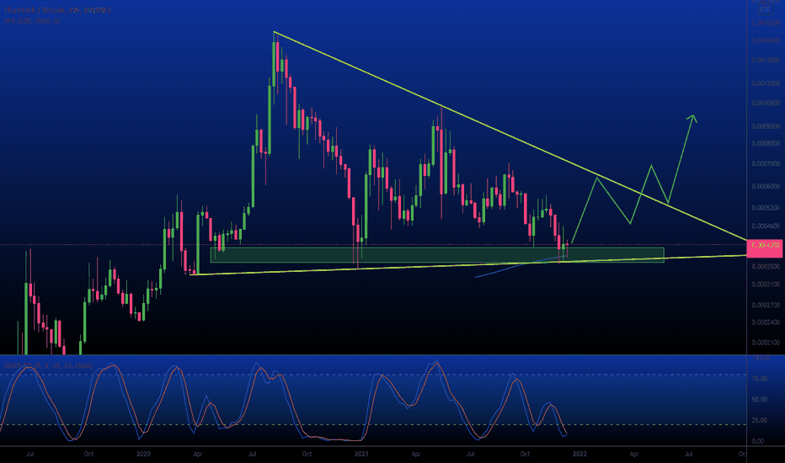Click the 0.0007000 price axis label
The image size is (785, 463).
(x=766, y=163)
